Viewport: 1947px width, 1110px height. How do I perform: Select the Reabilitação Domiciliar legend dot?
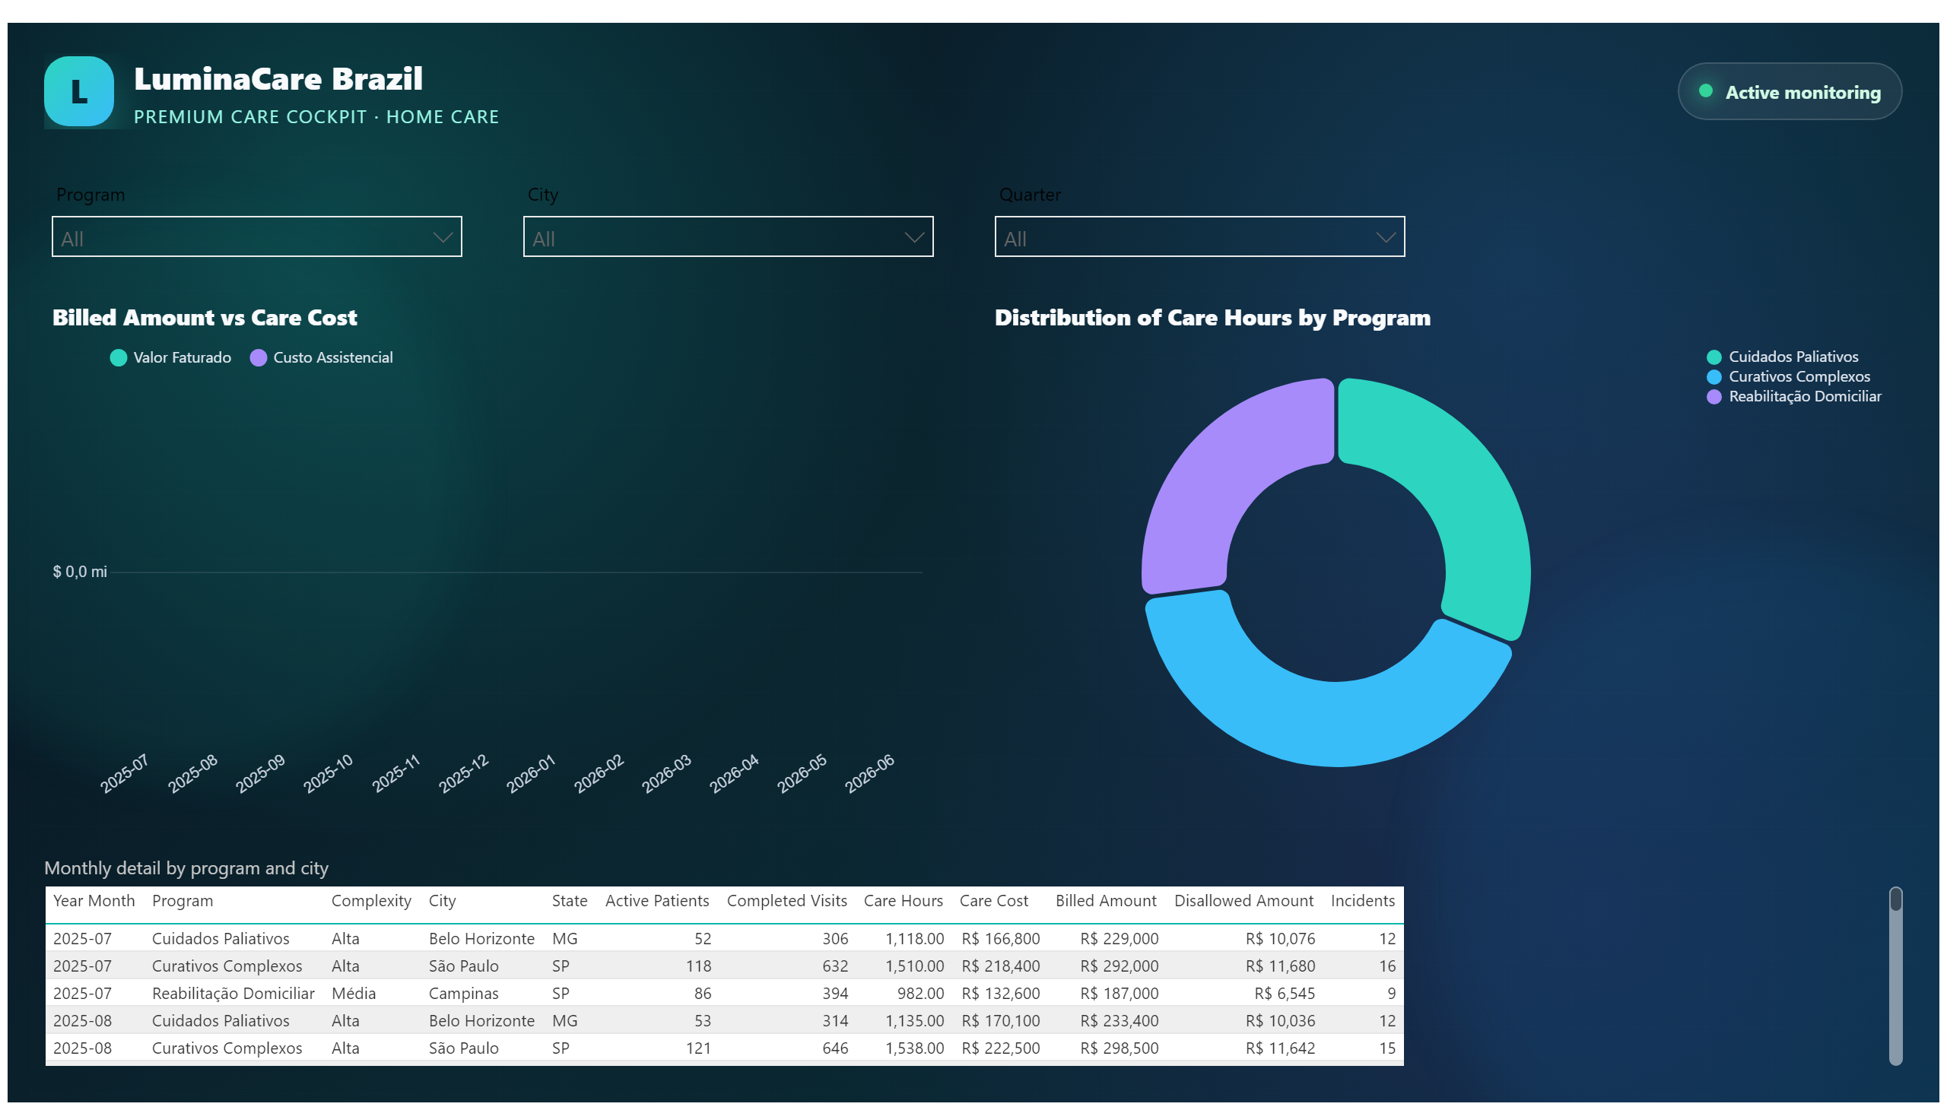pyautogui.click(x=1714, y=396)
